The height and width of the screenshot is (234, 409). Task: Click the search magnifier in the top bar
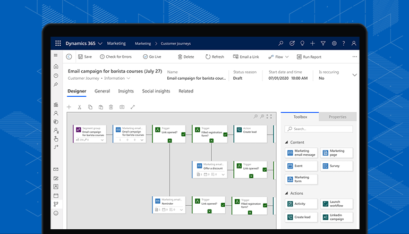click(281, 43)
